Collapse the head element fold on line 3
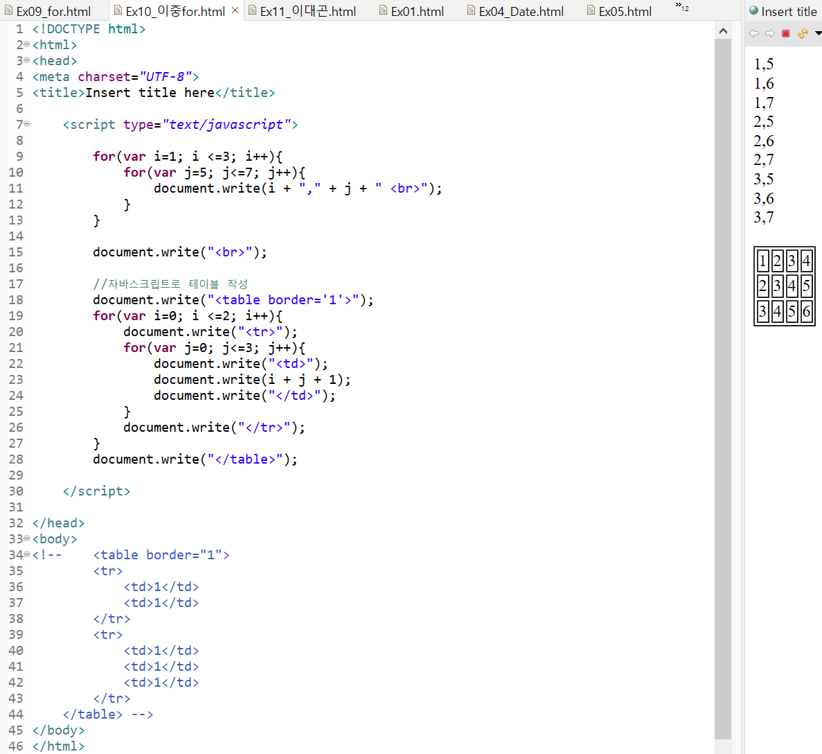Viewport: 822px width, 754px height. 27,60
